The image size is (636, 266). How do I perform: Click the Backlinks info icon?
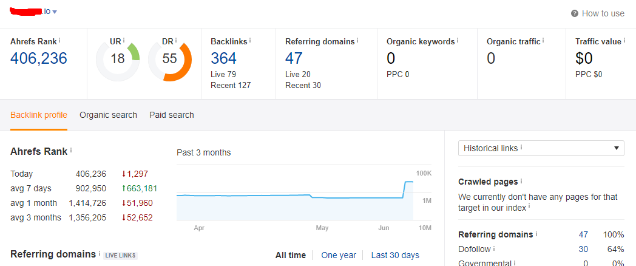(x=250, y=41)
